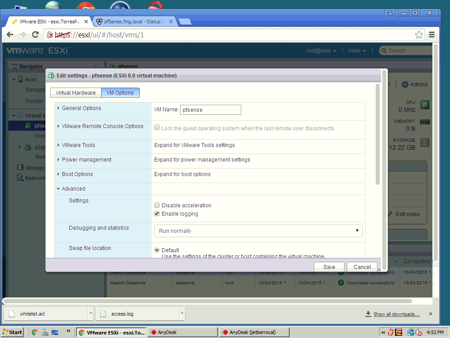Switch to AnyDesk (jetberrocal) taskbar window
450x338 pixels.
click(x=254, y=332)
